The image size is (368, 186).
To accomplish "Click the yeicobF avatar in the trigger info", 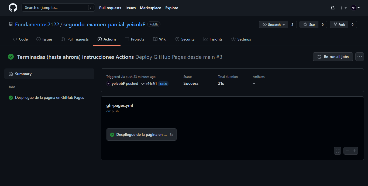I will click(x=108, y=83).
